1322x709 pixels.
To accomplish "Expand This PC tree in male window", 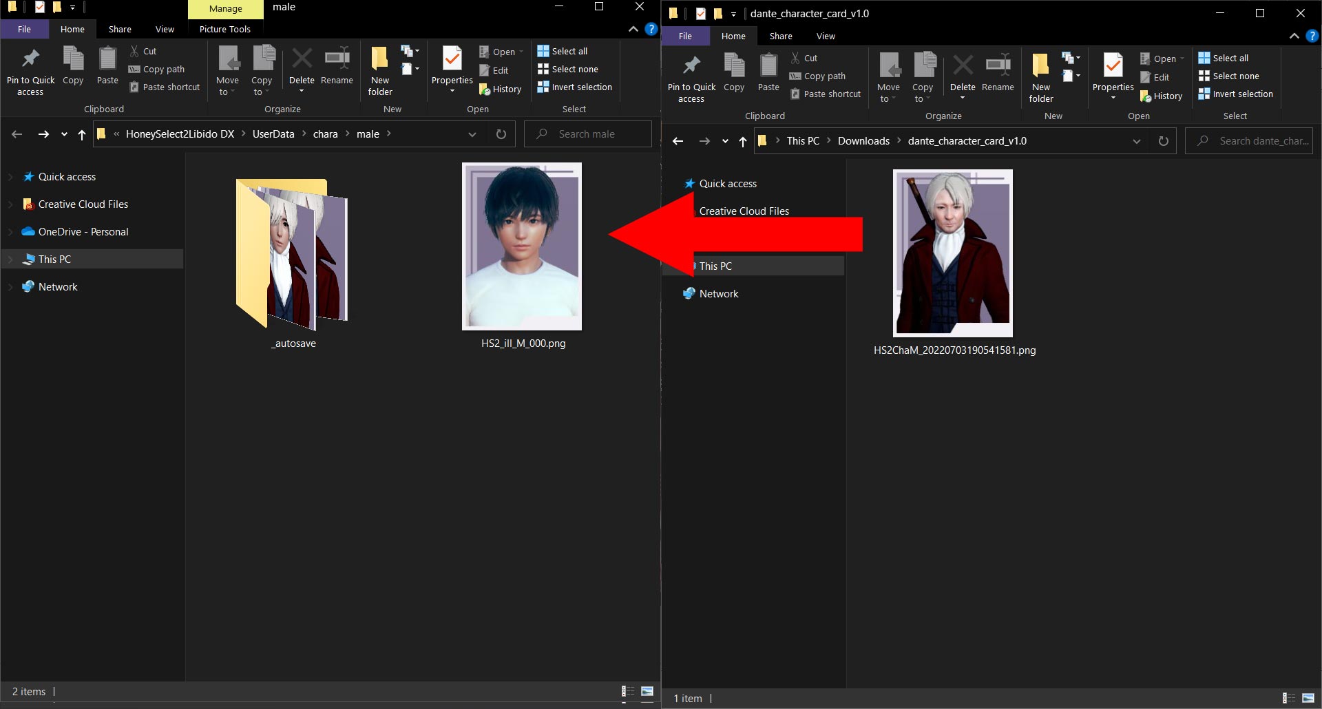I will (x=10, y=260).
